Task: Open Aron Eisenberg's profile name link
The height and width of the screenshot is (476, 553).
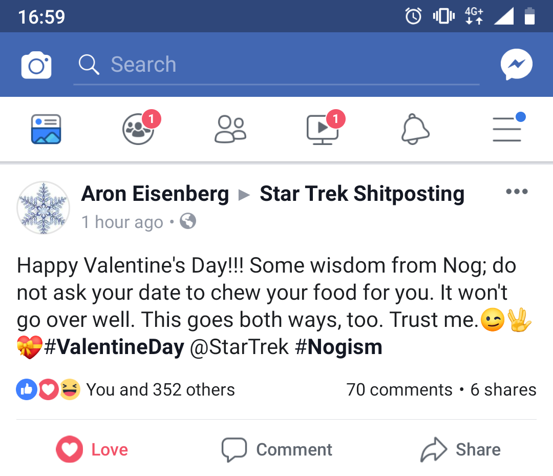Action: 155,194
